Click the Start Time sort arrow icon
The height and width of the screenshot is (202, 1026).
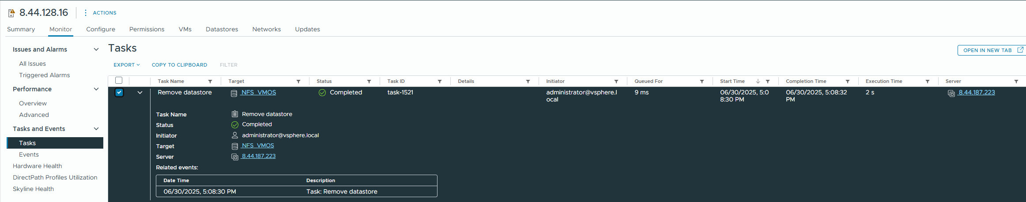pyautogui.click(x=758, y=81)
